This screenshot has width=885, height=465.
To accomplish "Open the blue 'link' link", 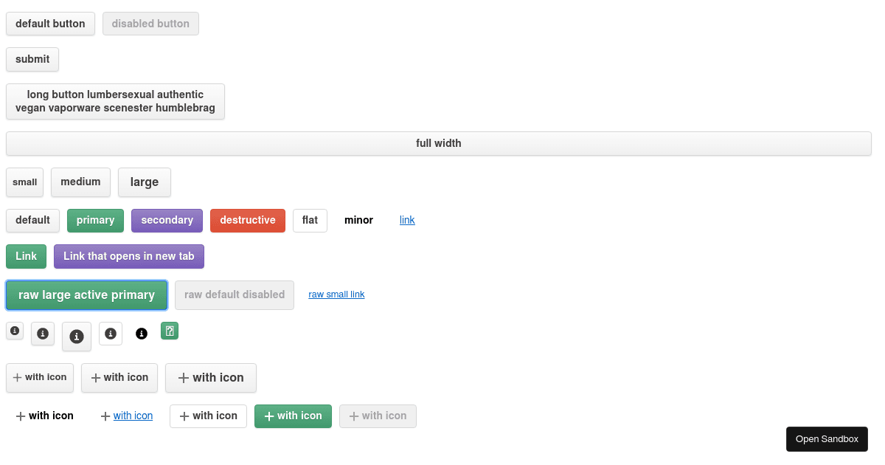I will pyautogui.click(x=407, y=219).
